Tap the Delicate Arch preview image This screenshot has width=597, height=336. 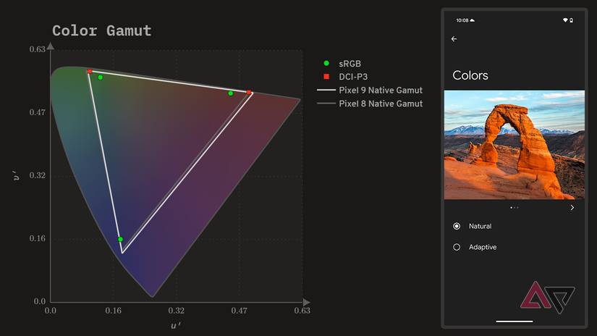pyautogui.click(x=514, y=145)
